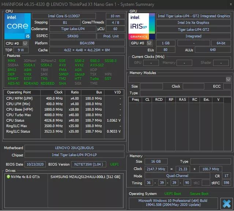
Task: Select the CPU Base (HFM) row
Action: pyautogui.click(x=64, y=110)
